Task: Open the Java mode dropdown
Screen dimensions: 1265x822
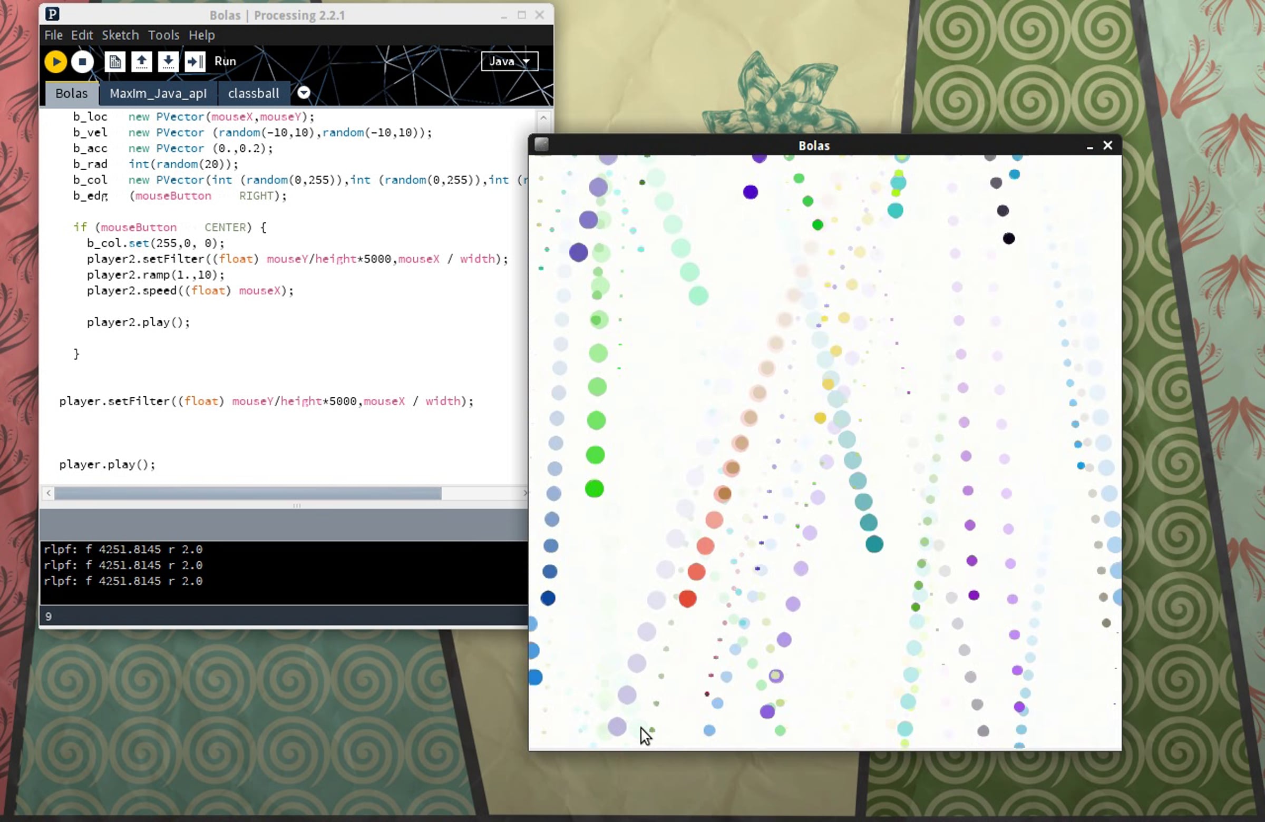Action: pos(509,61)
